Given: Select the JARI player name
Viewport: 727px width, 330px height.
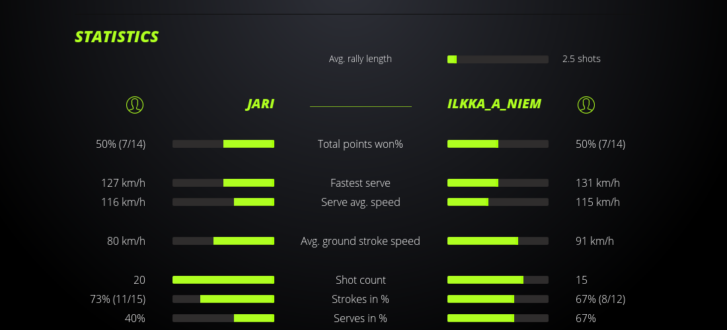Looking at the screenshot, I should (x=260, y=104).
